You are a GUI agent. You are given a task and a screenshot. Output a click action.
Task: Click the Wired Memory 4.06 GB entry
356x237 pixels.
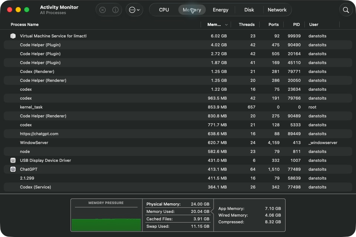(250, 215)
